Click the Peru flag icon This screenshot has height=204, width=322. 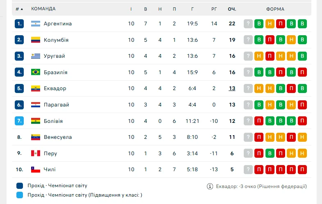(36, 154)
